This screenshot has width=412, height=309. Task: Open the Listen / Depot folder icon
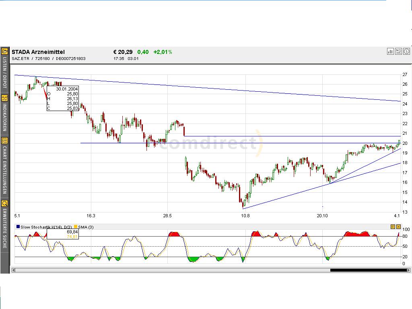(4, 51)
